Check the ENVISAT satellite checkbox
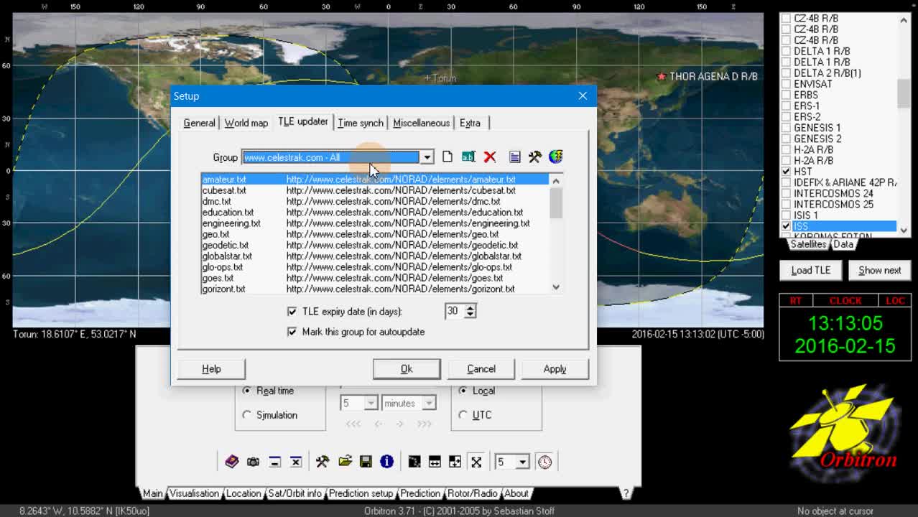The width and height of the screenshot is (918, 517). (x=786, y=84)
